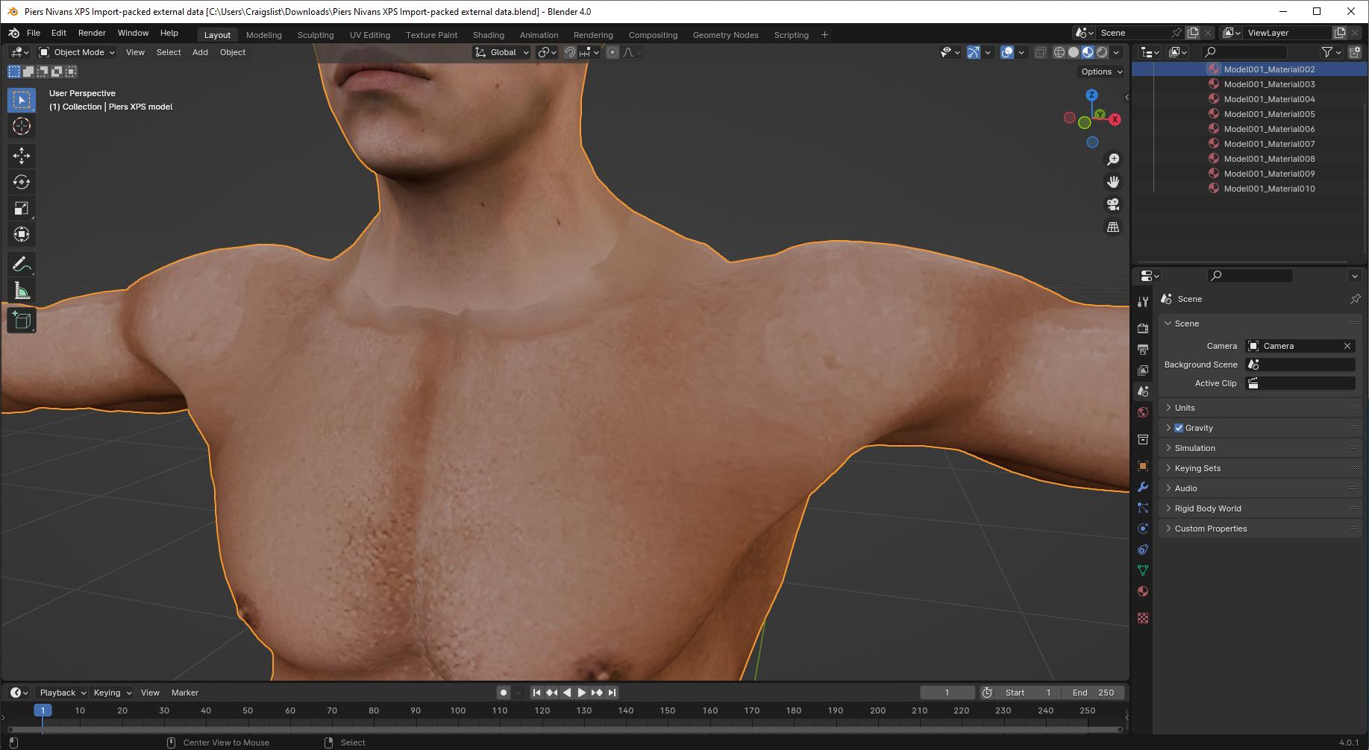Image resolution: width=1369 pixels, height=750 pixels.
Task: Click the timeline Marker menu
Action: coord(185,693)
